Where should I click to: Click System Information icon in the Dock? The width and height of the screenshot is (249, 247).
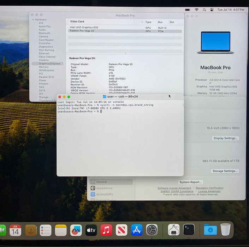coord(173,230)
